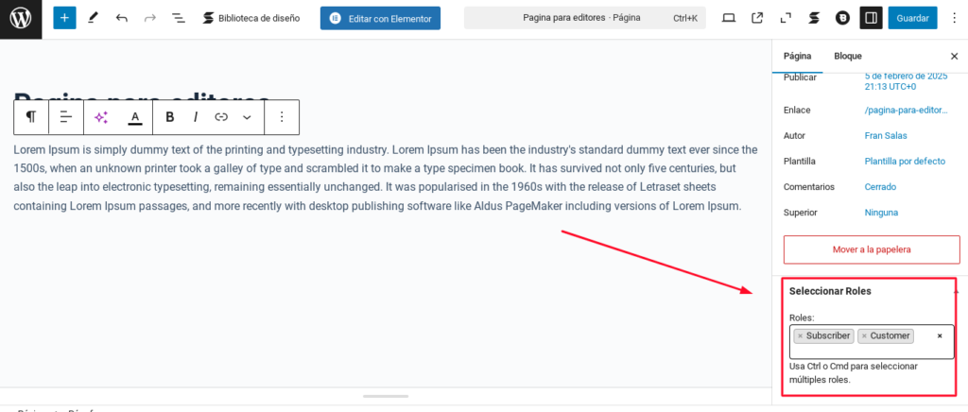Open the paragraph block type switcher
This screenshot has width=968, height=412.
coord(31,117)
